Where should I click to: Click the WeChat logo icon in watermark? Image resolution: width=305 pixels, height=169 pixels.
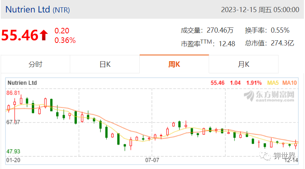tap(265, 155)
